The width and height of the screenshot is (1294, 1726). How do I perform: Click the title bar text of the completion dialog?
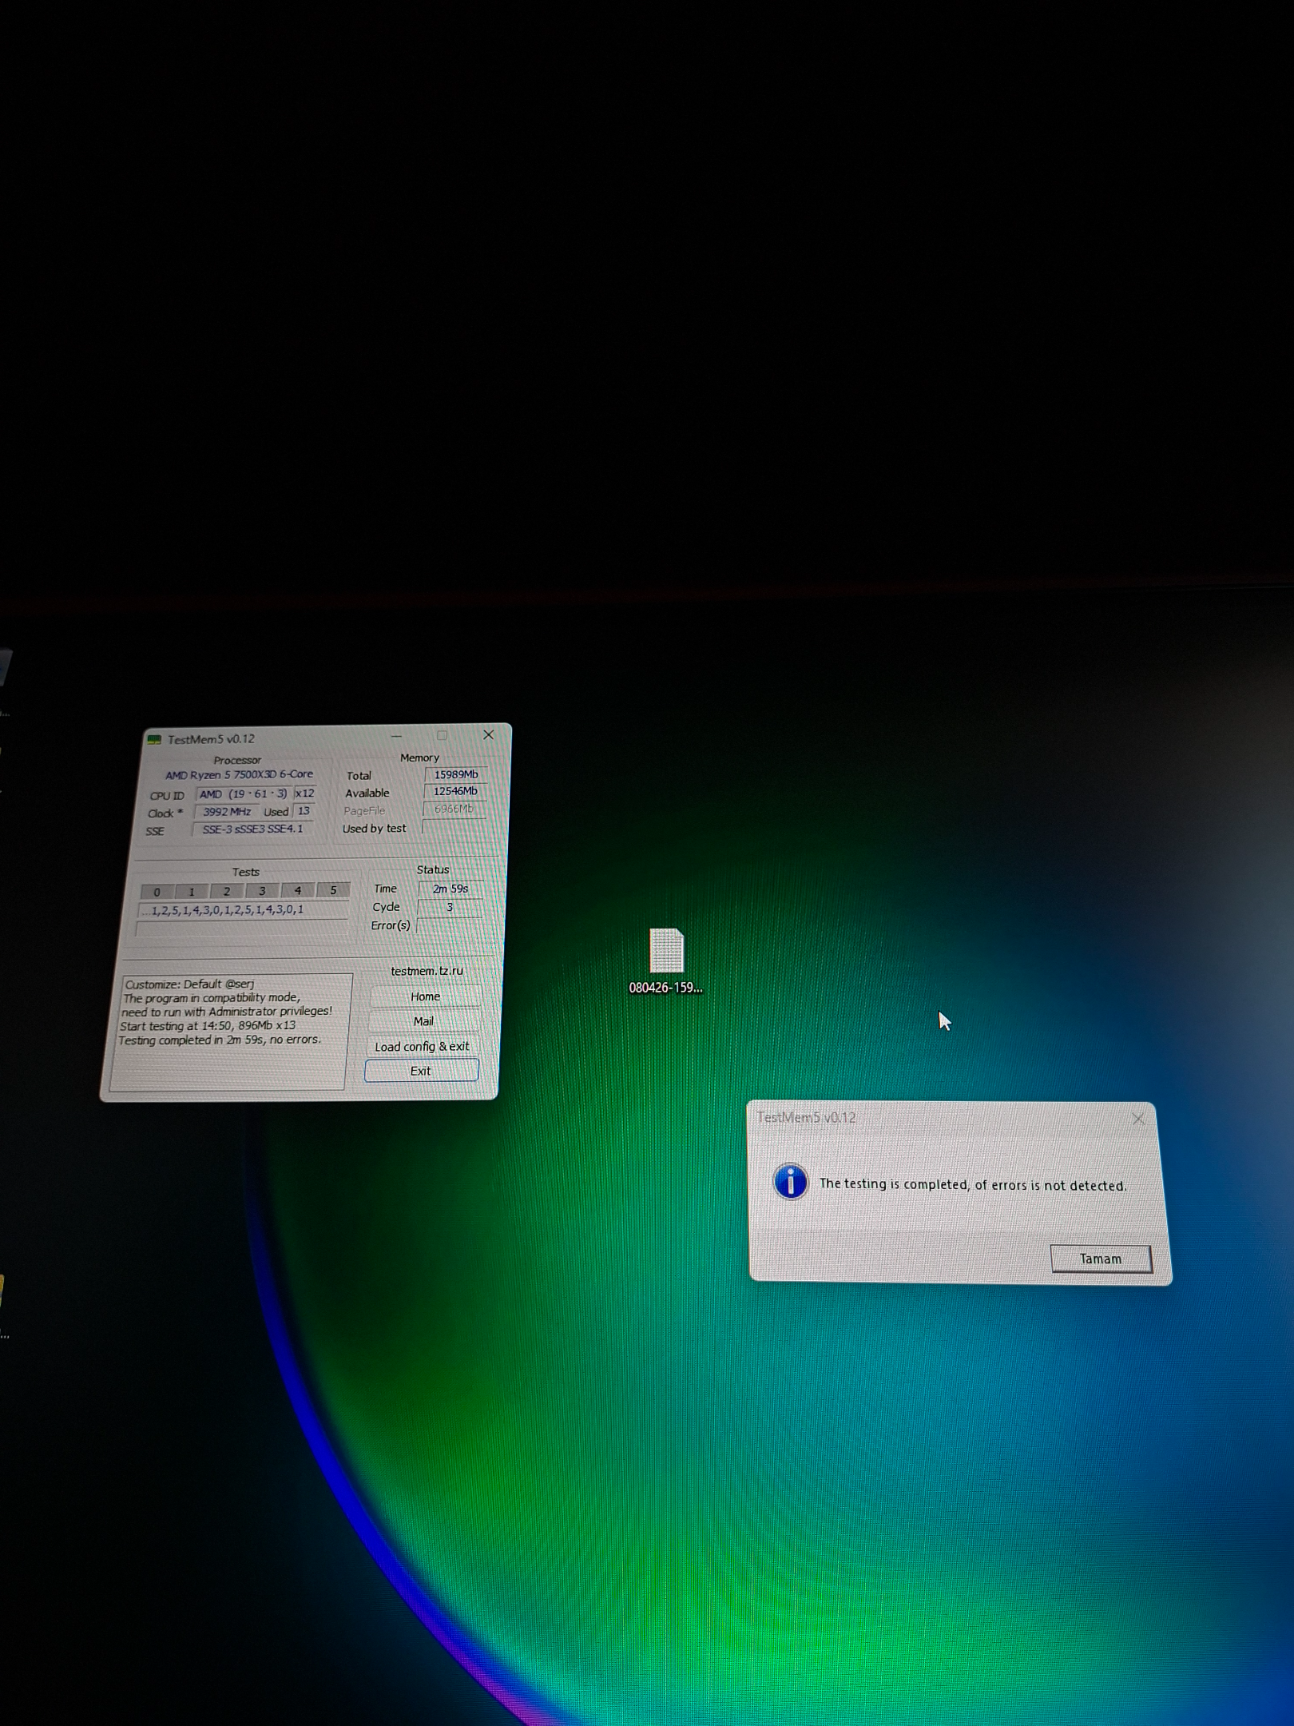pos(806,1117)
